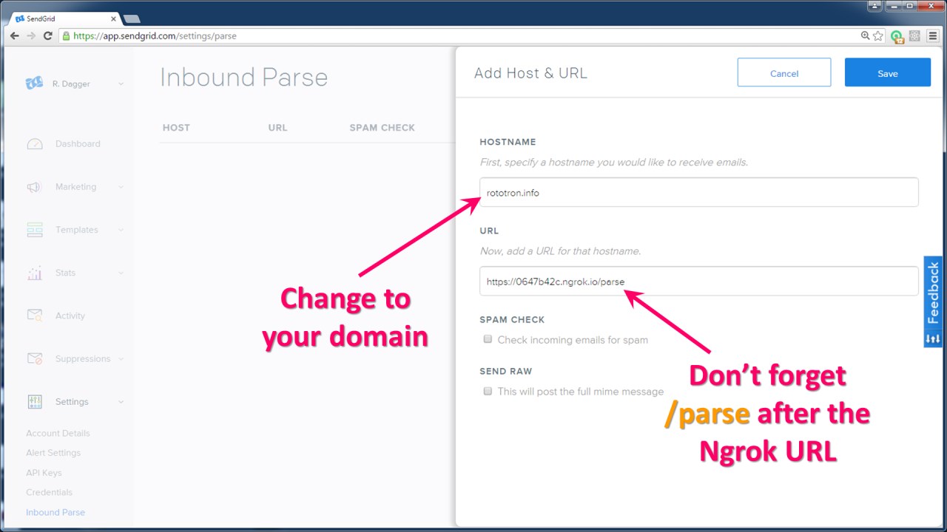Click the Hostname field containing rototron.info
The width and height of the screenshot is (947, 532).
[x=699, y=192]
